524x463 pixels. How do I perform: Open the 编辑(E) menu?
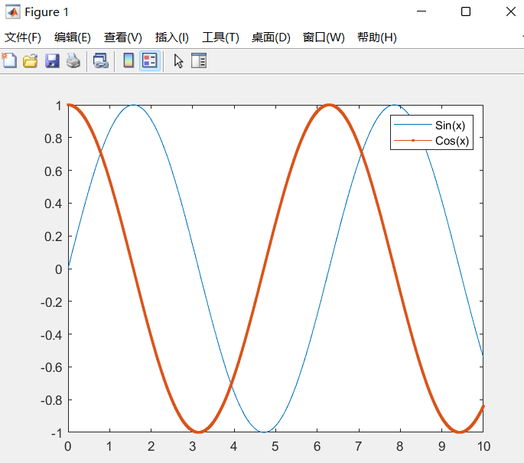[73, 37]
